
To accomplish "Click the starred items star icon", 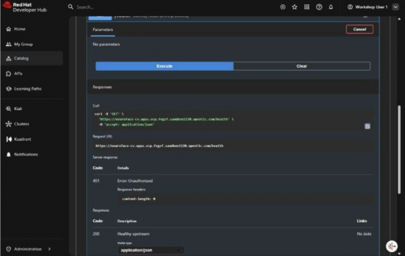I will point(294,7).
